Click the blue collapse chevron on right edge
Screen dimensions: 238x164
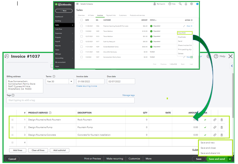[232, 66]
